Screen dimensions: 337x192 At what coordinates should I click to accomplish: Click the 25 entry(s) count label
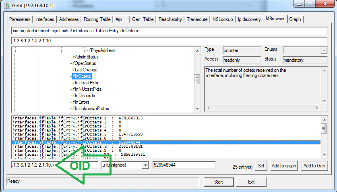coord(242,167)
